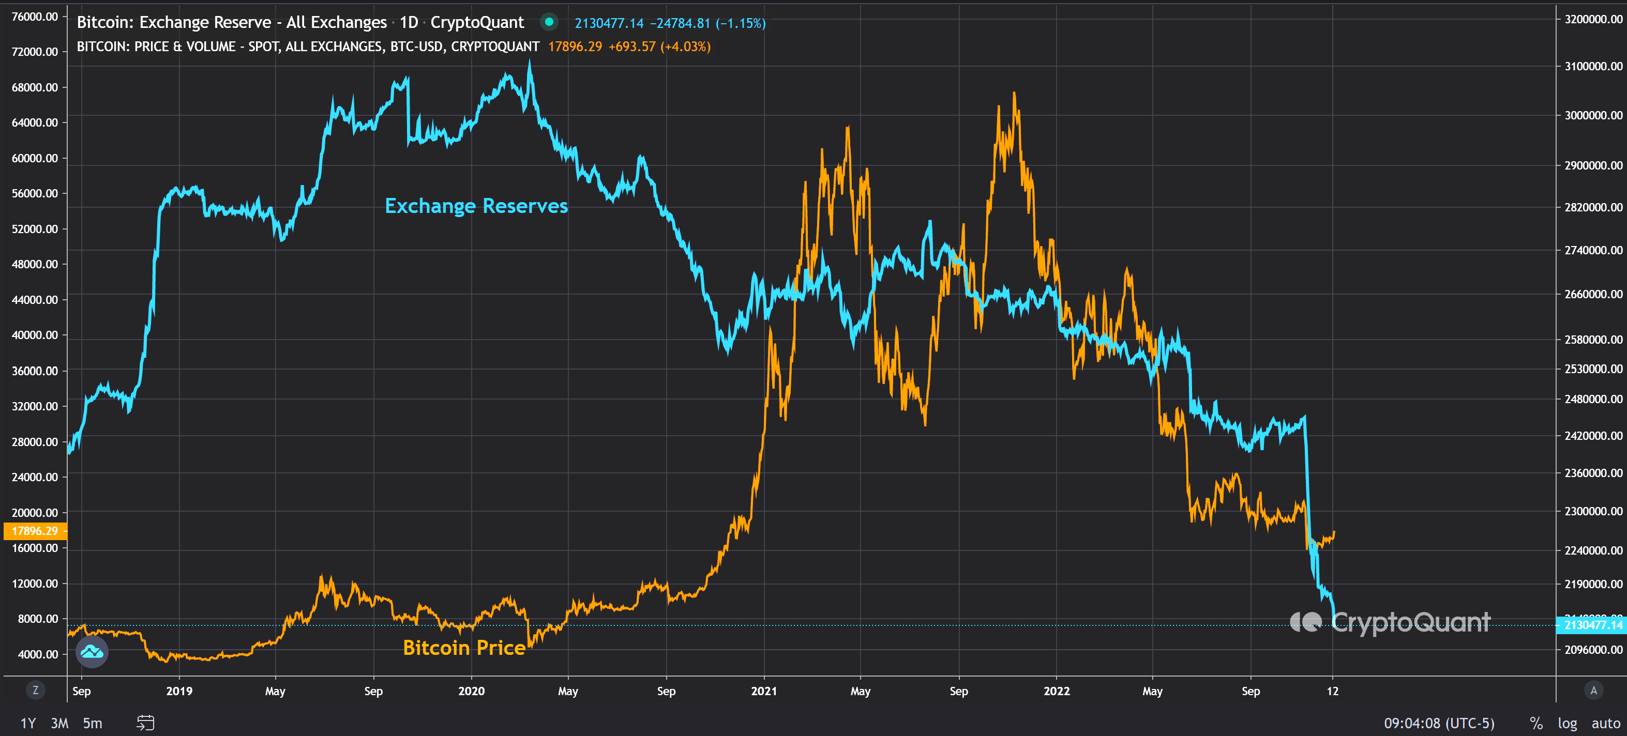1627x736 pixels.
Task: Click the 76000.00 left axis label
Action: click(35, 17)
